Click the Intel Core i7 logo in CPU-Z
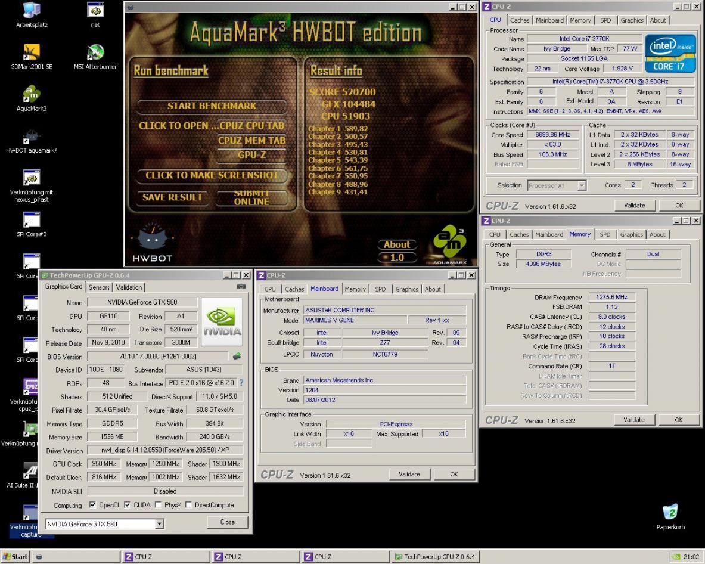705x564 pixels. click(x=670, y=53)
